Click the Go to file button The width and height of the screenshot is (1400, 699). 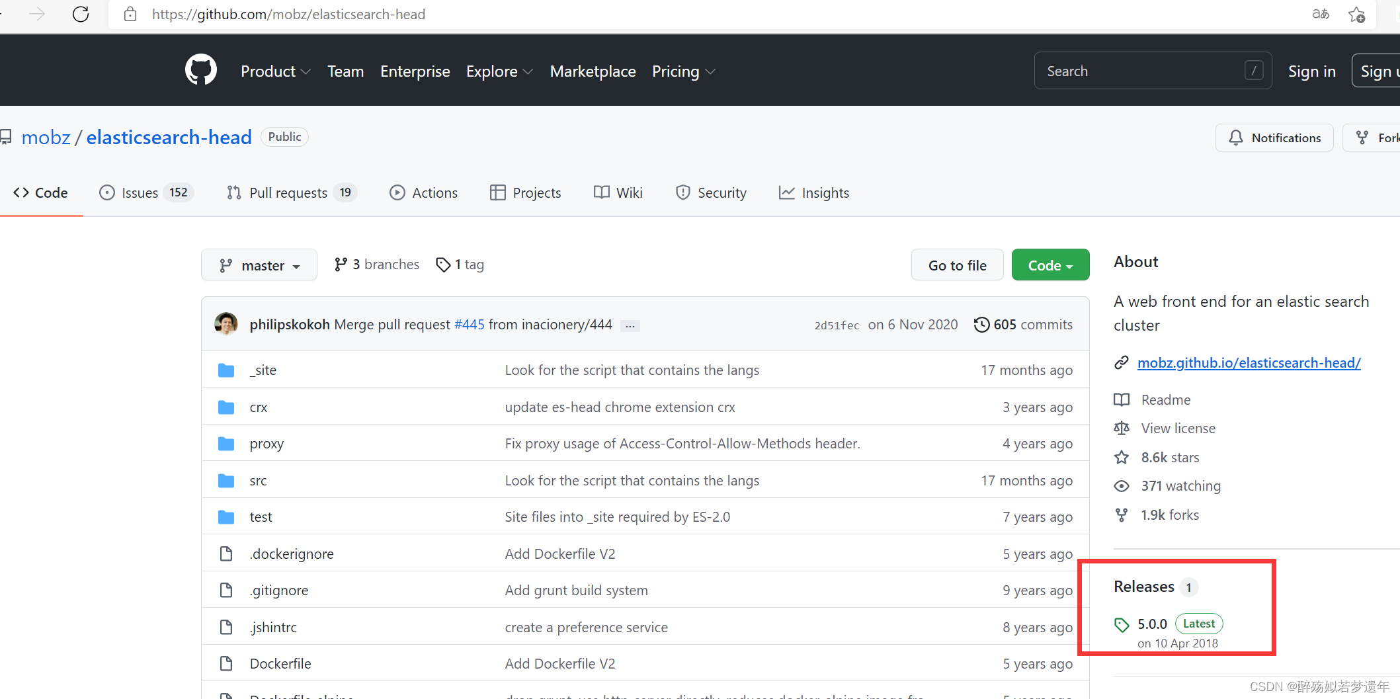tap(957, 265)
